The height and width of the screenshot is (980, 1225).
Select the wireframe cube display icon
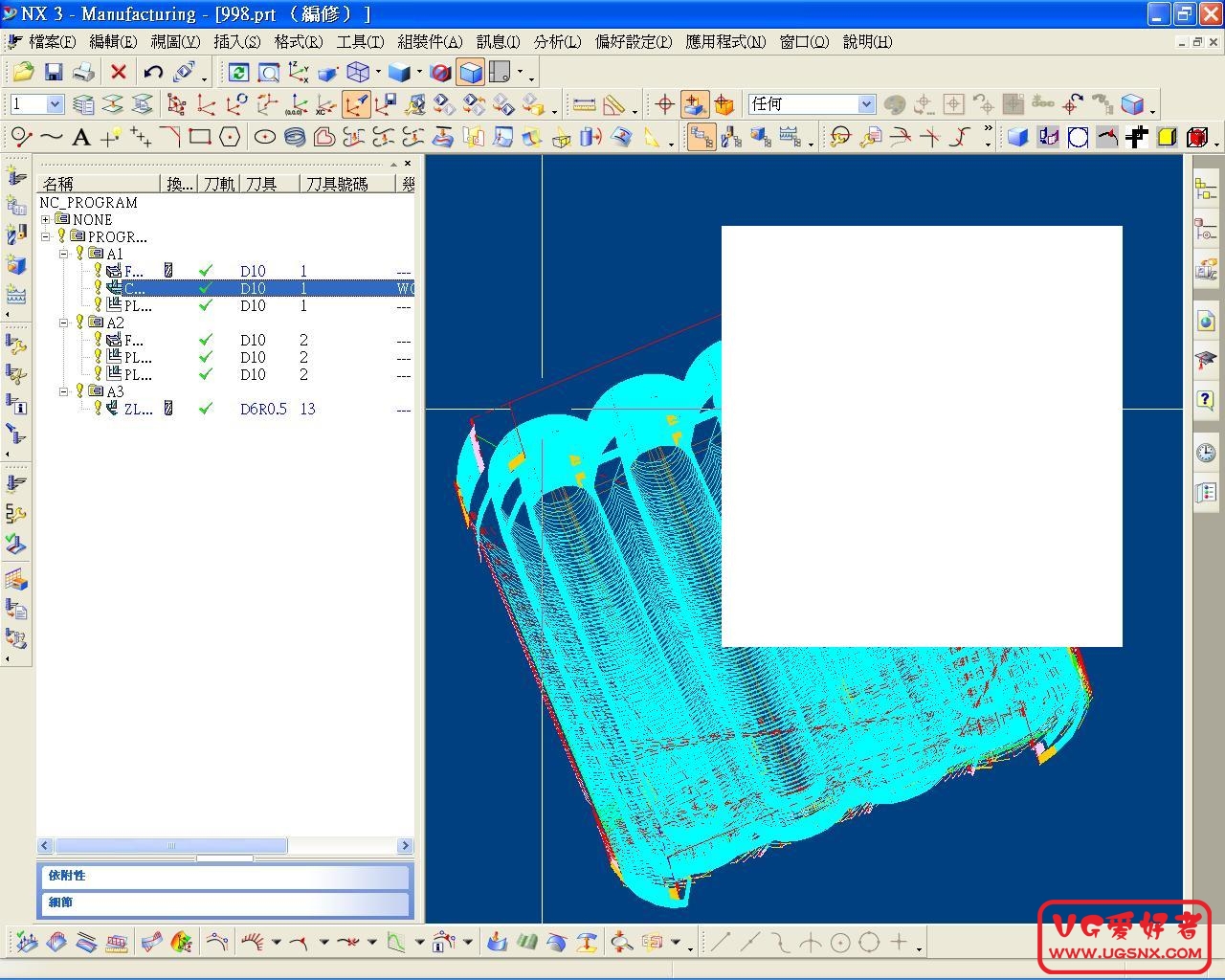[x=358, y=73]
